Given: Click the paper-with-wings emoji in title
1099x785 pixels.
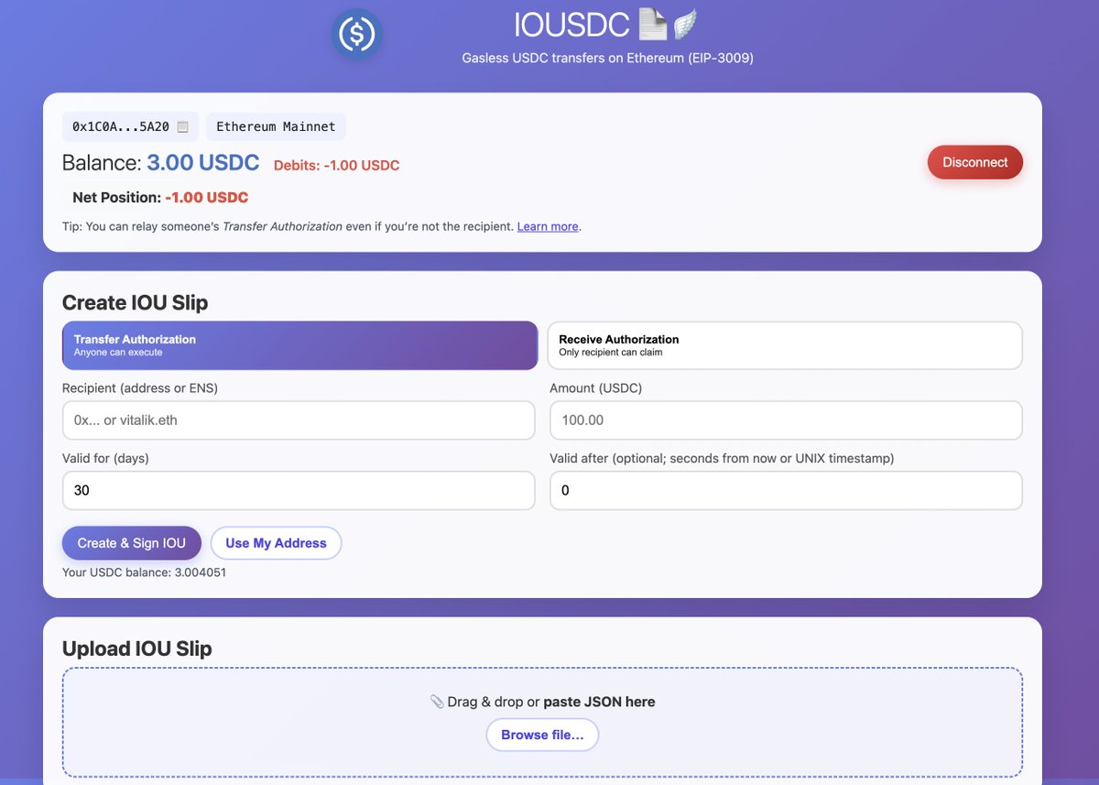Looking at the screenshot, I should pos(667,24).
